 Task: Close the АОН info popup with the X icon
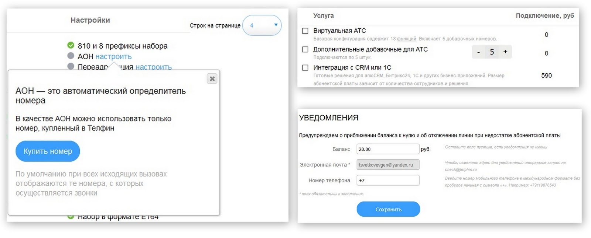[212, 78]
